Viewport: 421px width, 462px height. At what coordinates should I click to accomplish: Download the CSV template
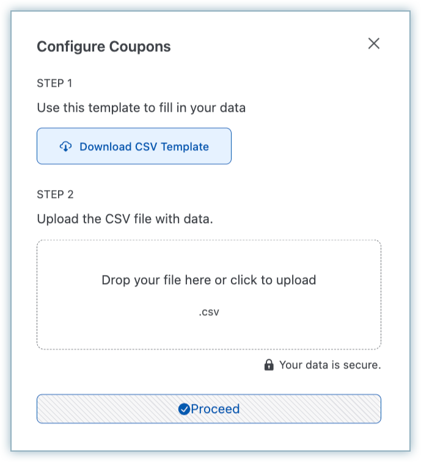(134, 146)
